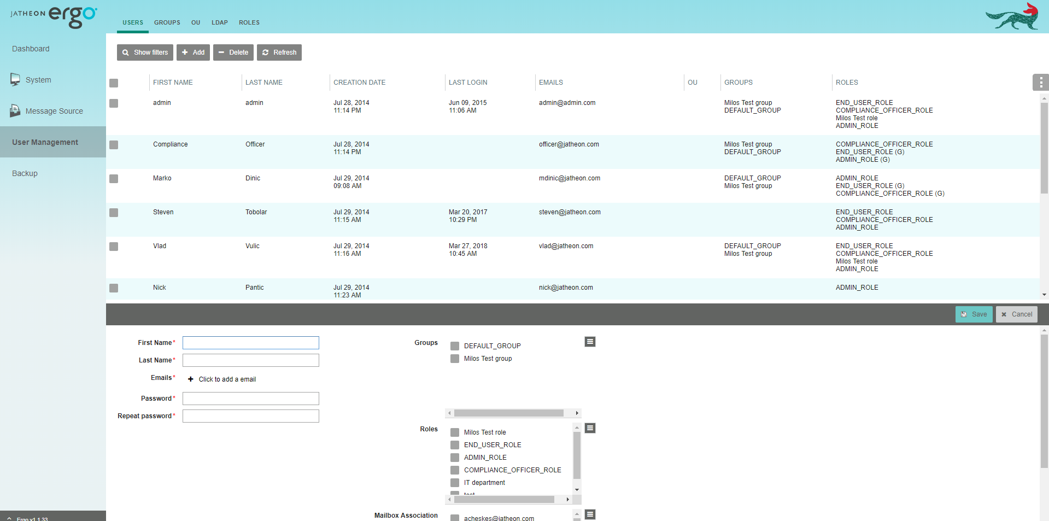Switch to the OU tab
Image resolution: width=1049 pixels, height=521 pixels.
pos(196,22)
